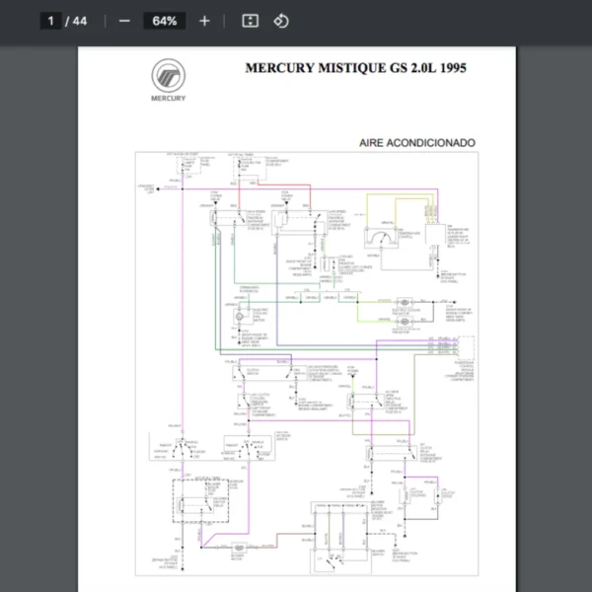Click the AIRE ACONDICIONADO heading
The height and width of the screenshot is (592, 592).
[x=416, y=143]
